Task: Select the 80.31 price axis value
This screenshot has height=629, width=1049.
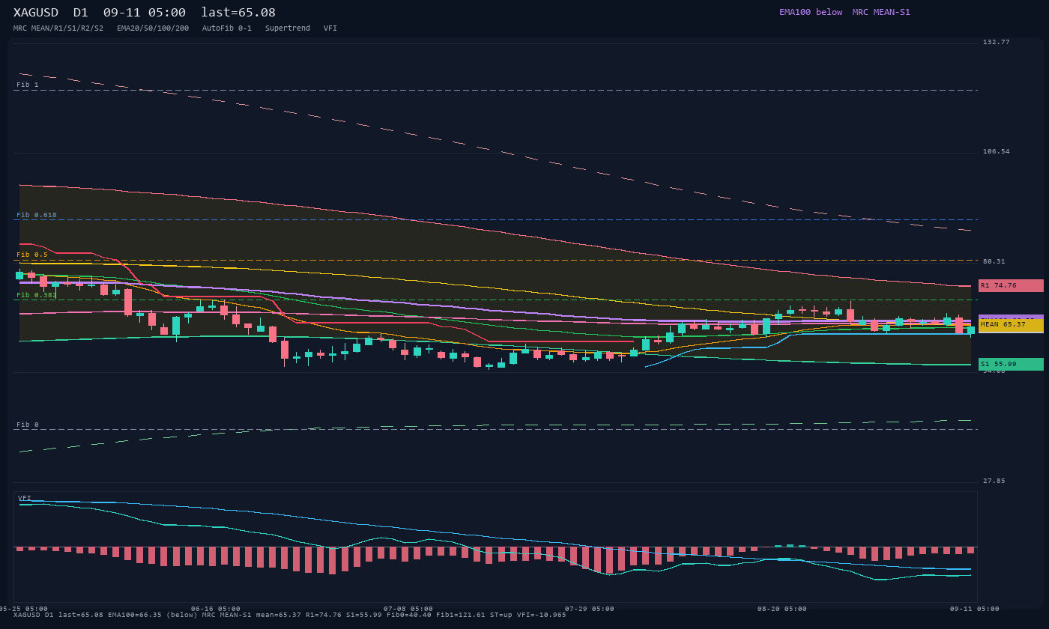Action: coord(994,261)
